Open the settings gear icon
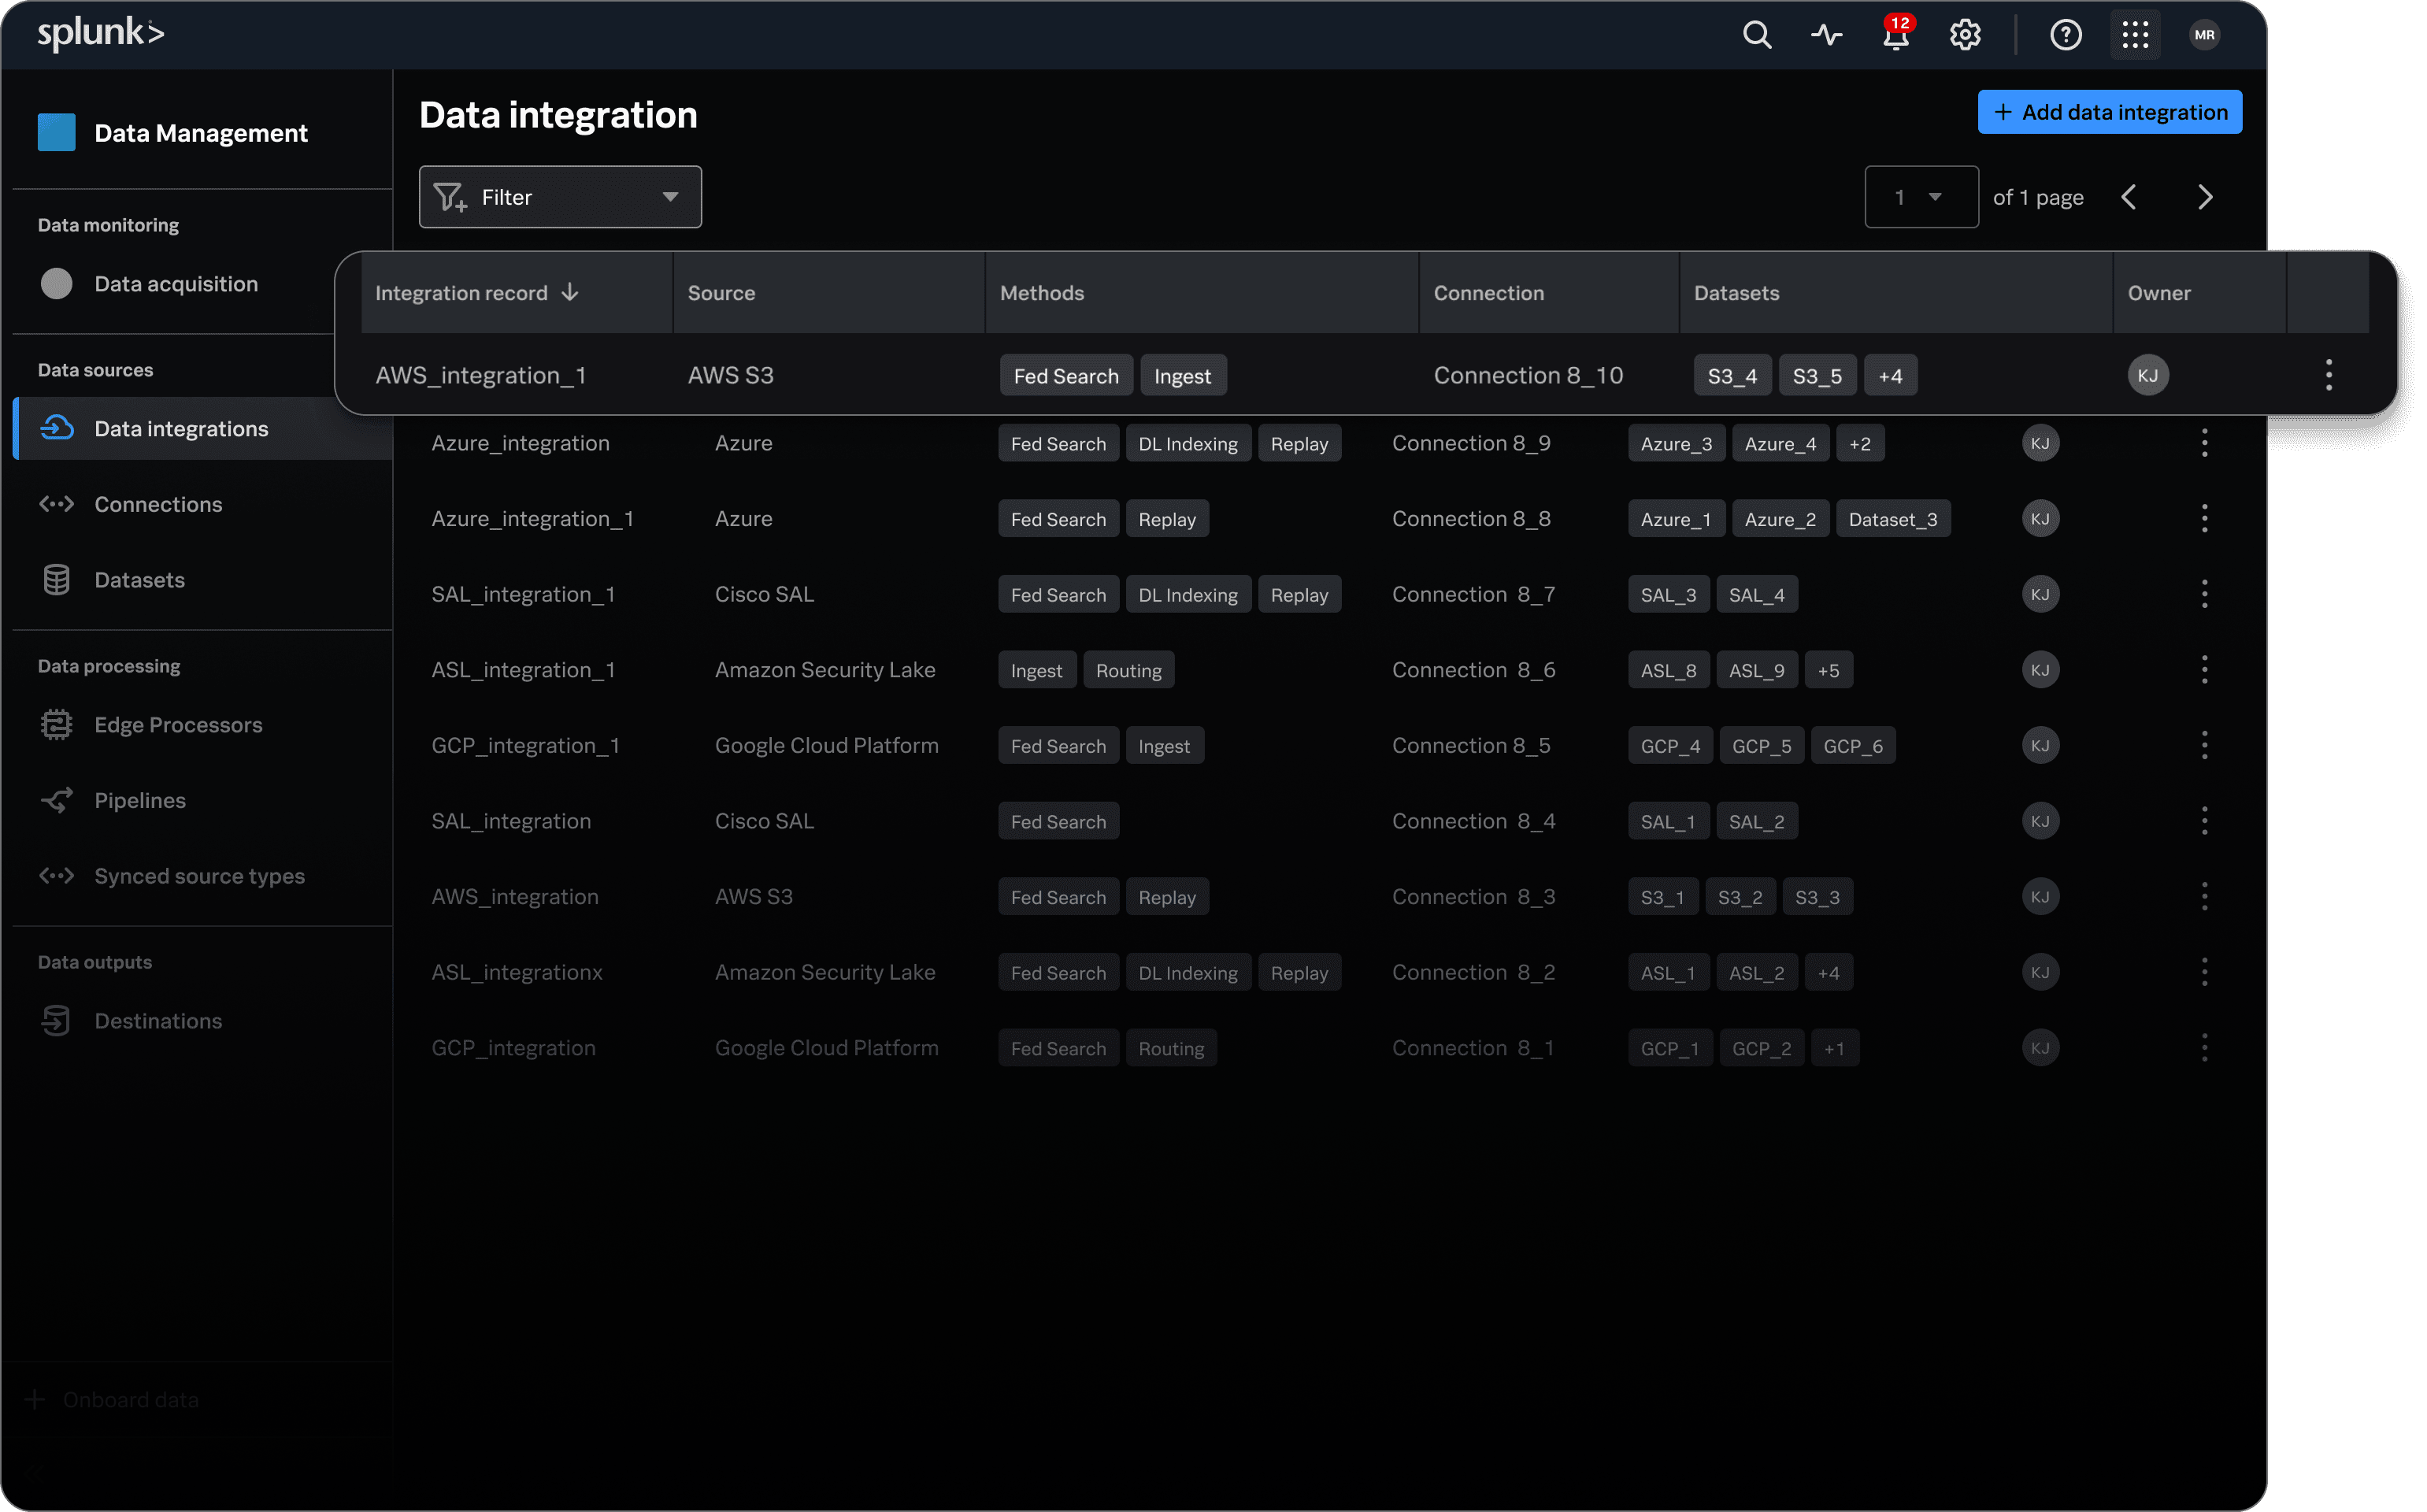Viewport: 2427px width, 1512px height. (1965, 35)
